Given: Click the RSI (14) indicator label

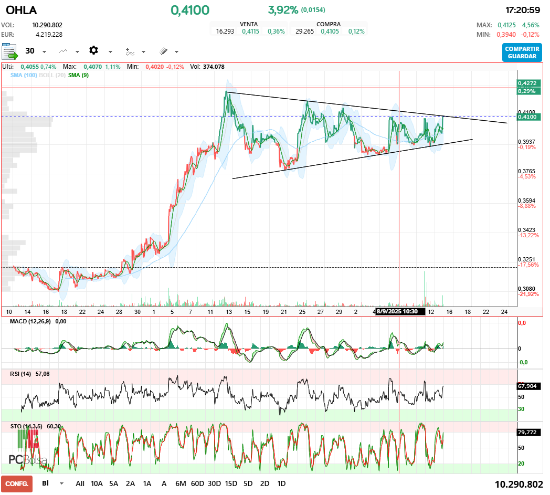Looking at the screenshot, I should [x=20, y=374].
